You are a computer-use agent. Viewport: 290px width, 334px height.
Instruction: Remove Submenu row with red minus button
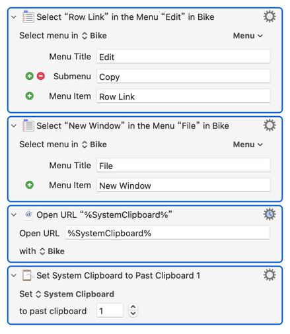pos(41,76)
